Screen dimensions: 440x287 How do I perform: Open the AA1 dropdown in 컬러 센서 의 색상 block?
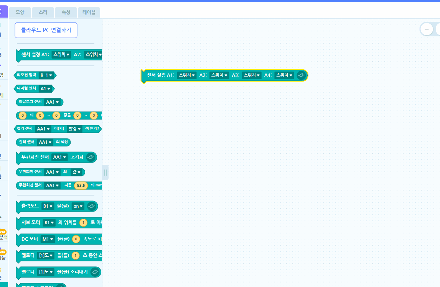click(x=45, y=142)
